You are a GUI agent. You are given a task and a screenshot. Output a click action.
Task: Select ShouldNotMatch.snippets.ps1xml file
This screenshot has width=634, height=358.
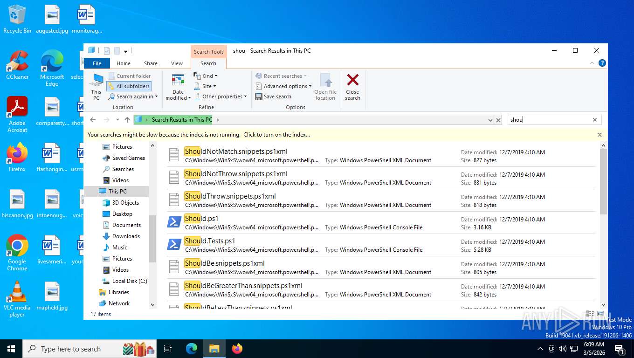[381, 155]
